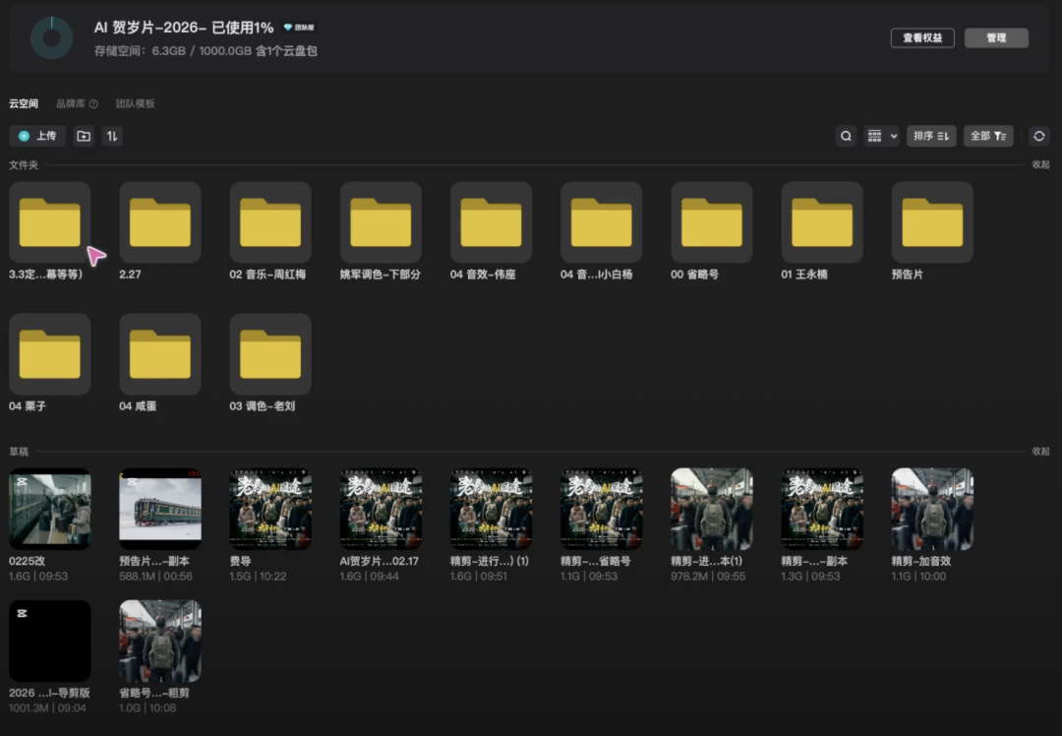The image size is (1062, 736).
Task: Open the 03 调色-老刘 folder
Action: click(x=270, y=354)
